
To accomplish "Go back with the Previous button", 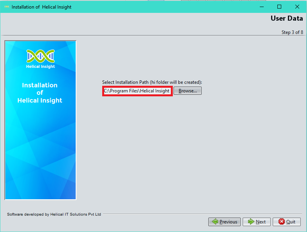I will pos(224,221).
